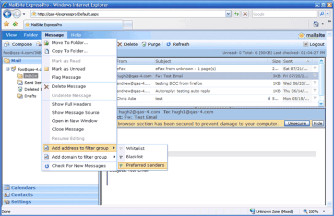Click message list scroll up arrow
334x216 pixels.
(321, 61)
